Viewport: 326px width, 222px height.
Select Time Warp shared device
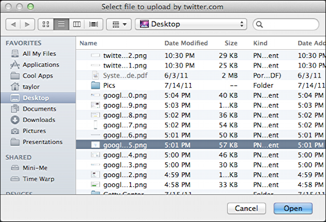point(38,179)
